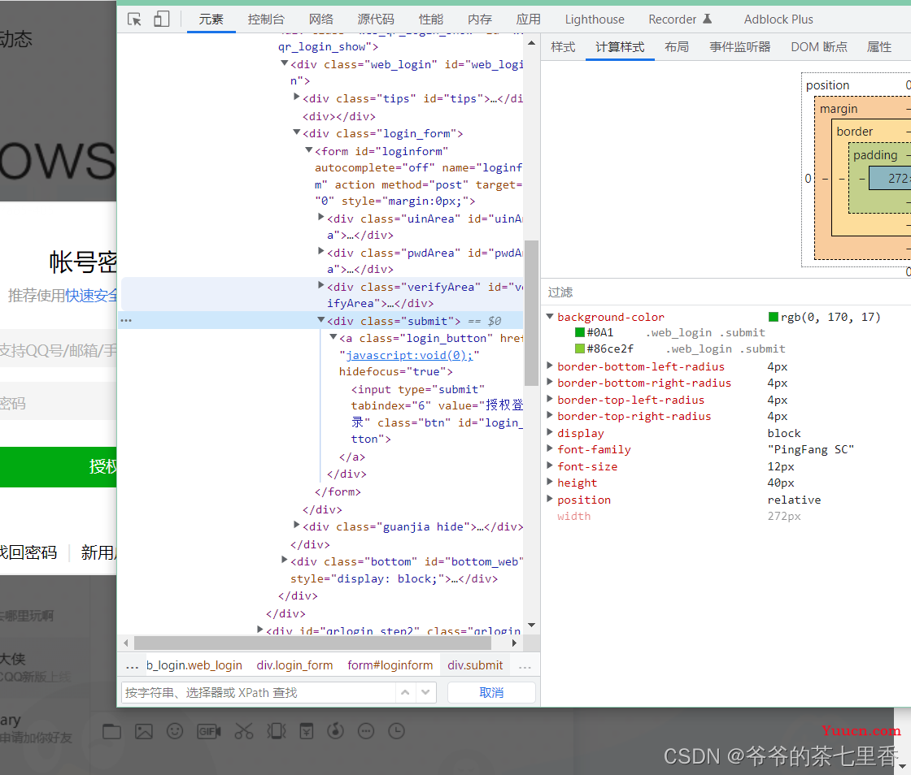Image resolution: width=911 pixels, height=775 pixels.
Task: Collapse the div submit node
Action: click(320, 319)
